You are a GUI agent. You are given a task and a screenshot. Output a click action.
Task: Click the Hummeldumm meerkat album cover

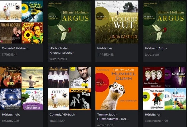coord(117,88)
